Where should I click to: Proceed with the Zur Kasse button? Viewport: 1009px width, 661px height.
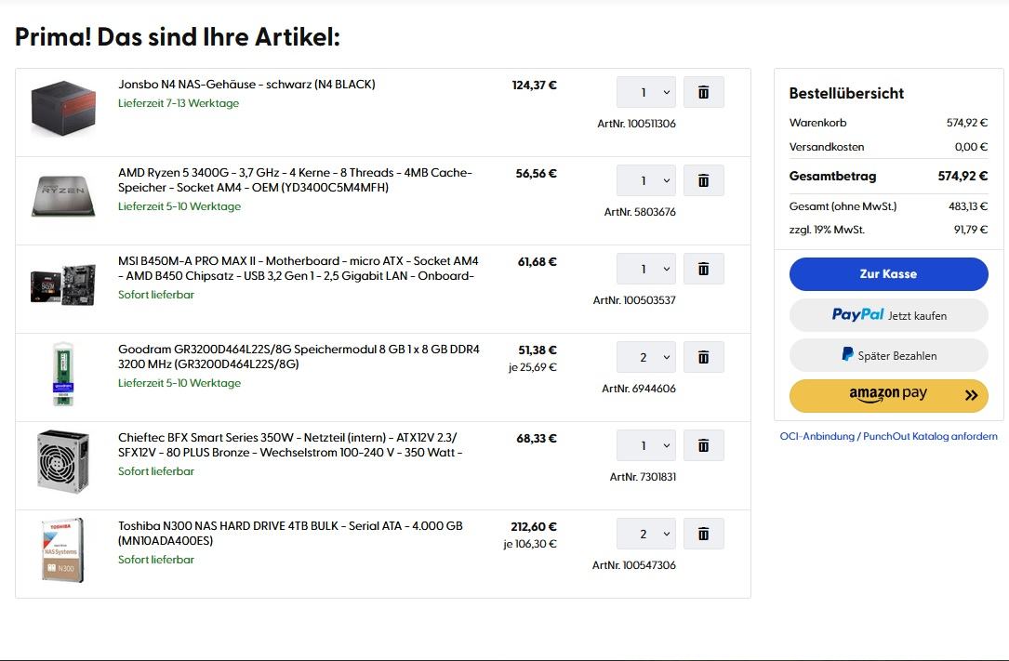coord(888,274)
